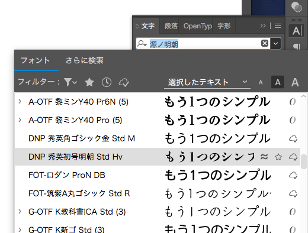Set medium sample text size
Screen dimensions: 308x233
click(x=278, y=82)
